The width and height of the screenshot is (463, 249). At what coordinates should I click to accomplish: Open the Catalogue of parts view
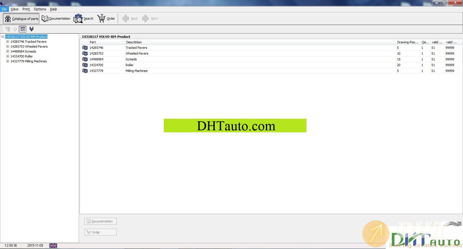(x=21, y=18)
